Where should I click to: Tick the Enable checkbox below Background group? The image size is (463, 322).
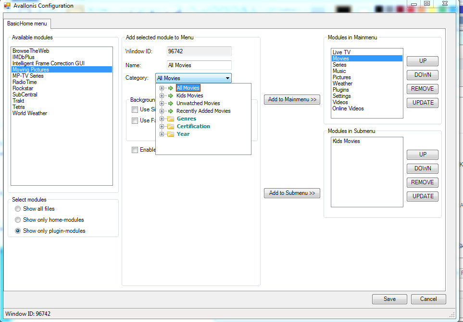[135, 150]
